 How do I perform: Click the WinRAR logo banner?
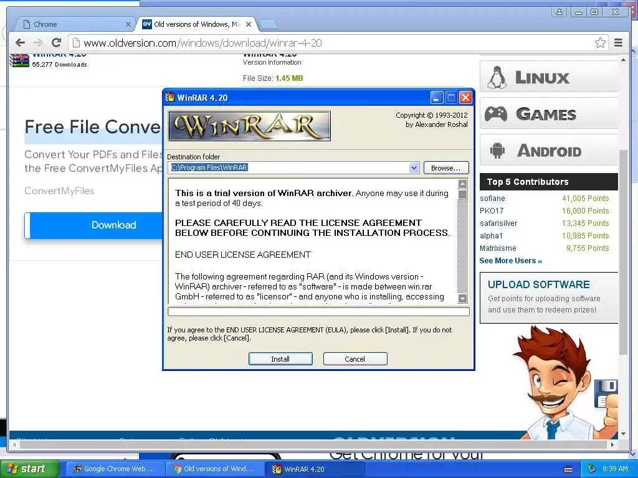[x=249, y=126]
